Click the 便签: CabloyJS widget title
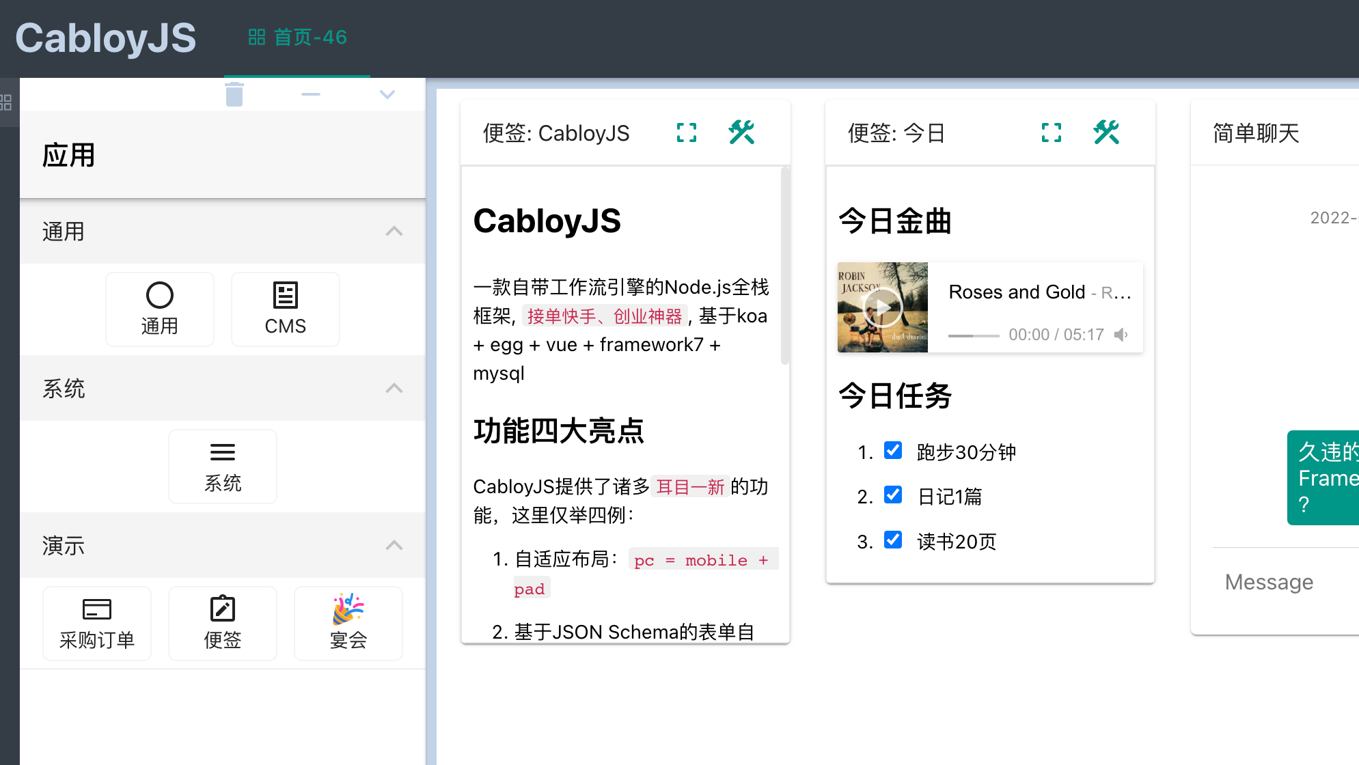This screenshot has height=765, width=1359. click(556, 133)
